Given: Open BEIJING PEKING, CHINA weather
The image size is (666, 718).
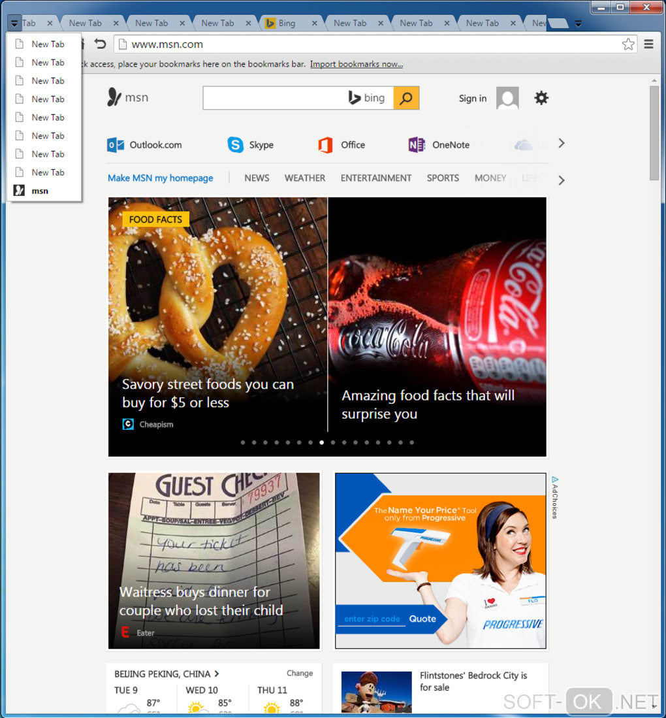Looking at the screenshot, I should 166,674.
